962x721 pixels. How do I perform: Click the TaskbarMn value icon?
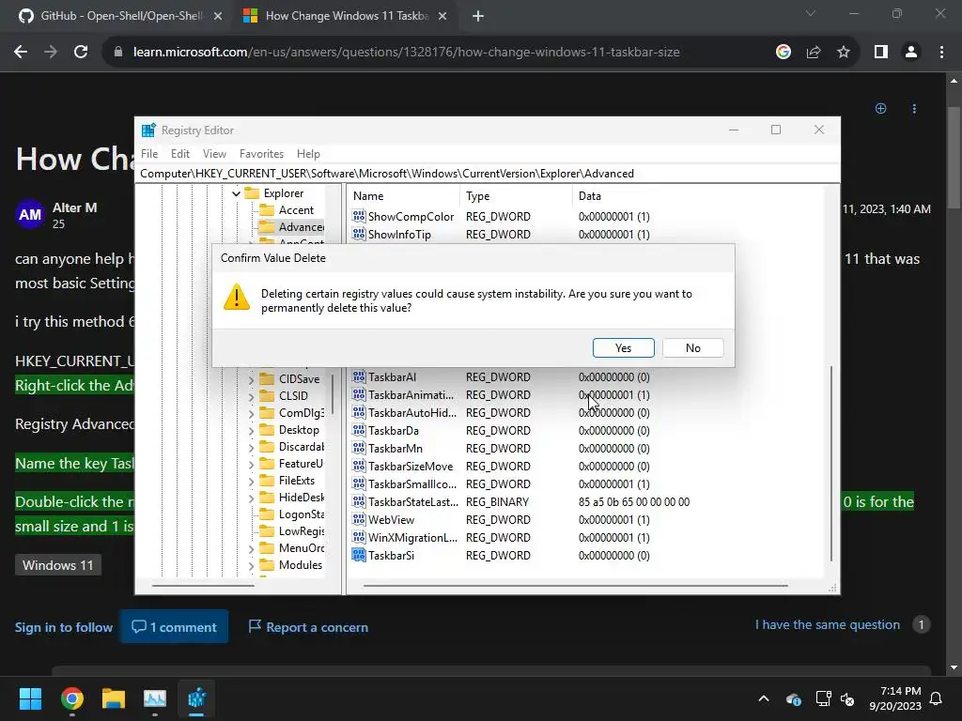pos(359,448)
